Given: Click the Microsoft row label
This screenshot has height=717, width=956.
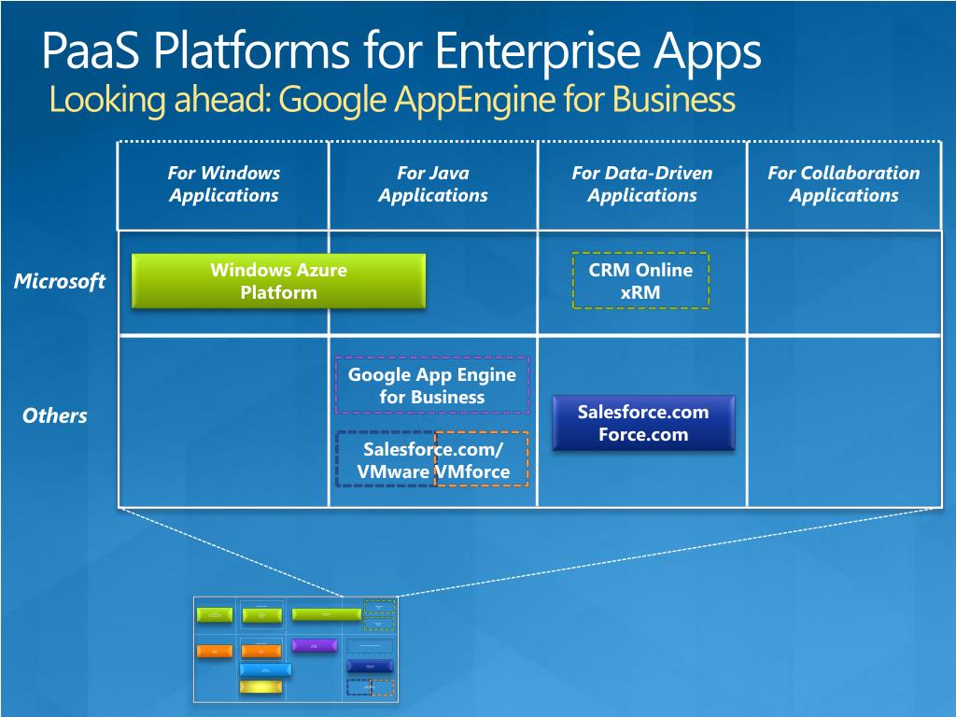Looking at the screenshot, I should click(x=60, y=281).
